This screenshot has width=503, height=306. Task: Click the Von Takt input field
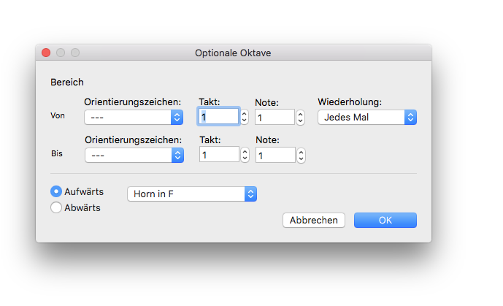pyautogui.click(x=218, y=116)
